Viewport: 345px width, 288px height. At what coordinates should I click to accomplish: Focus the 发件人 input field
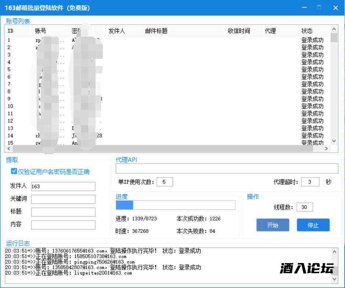63,186
